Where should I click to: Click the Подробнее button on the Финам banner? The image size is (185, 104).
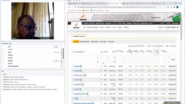tap(156, 17)
